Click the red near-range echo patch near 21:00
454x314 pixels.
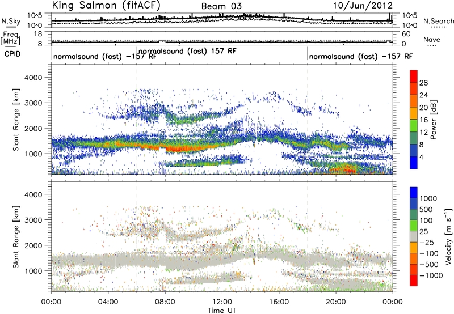tap(344, 169)
